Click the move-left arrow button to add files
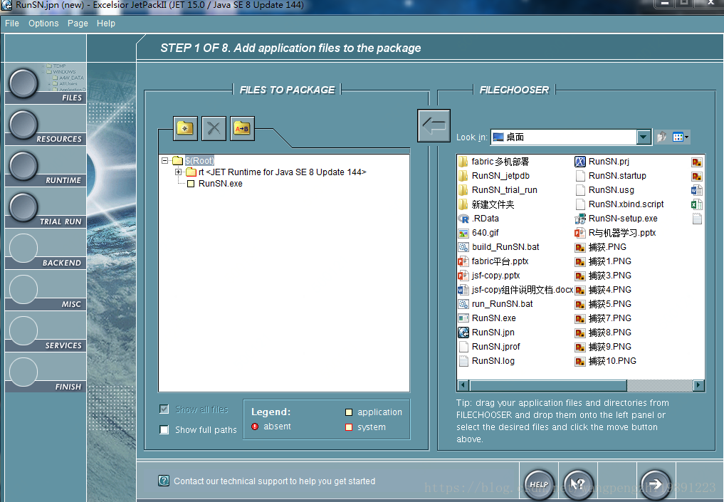Screen dimensions: 724x502 (x=434, y=125)
